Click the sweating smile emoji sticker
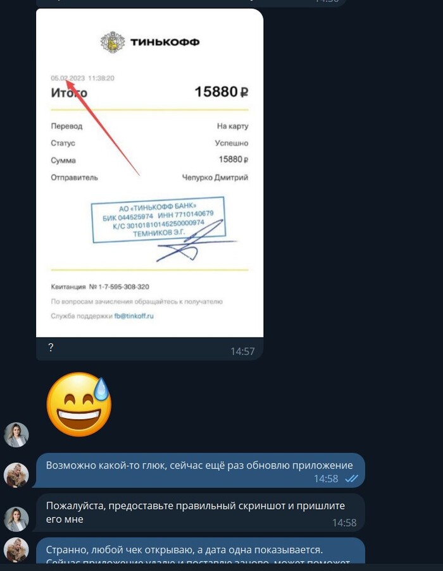The height and width of the screenshot is (571, 443). [x=78, y=404]
